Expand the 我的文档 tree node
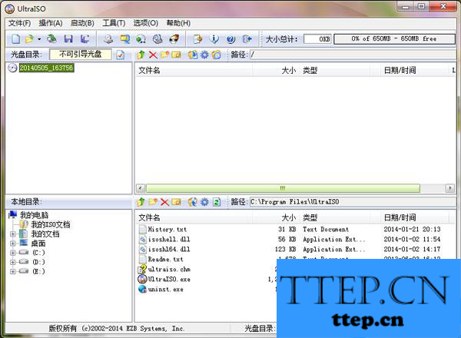This screenshot has height=338, width=461. point(12,234)
